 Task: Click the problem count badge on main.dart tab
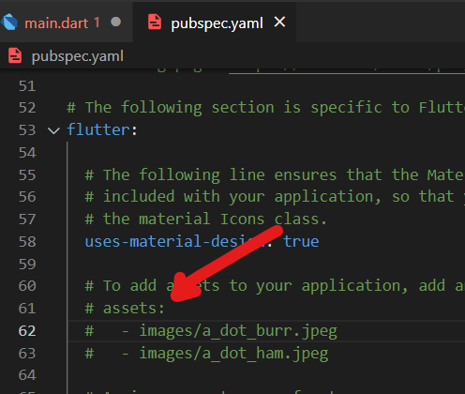(x=97, y=23)
